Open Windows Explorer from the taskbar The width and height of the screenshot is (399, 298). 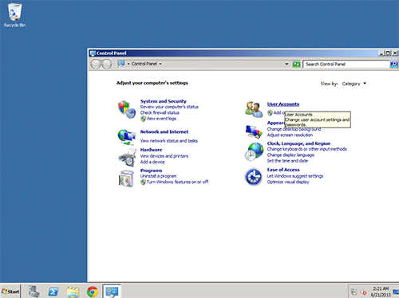click(x=73, y=292)
